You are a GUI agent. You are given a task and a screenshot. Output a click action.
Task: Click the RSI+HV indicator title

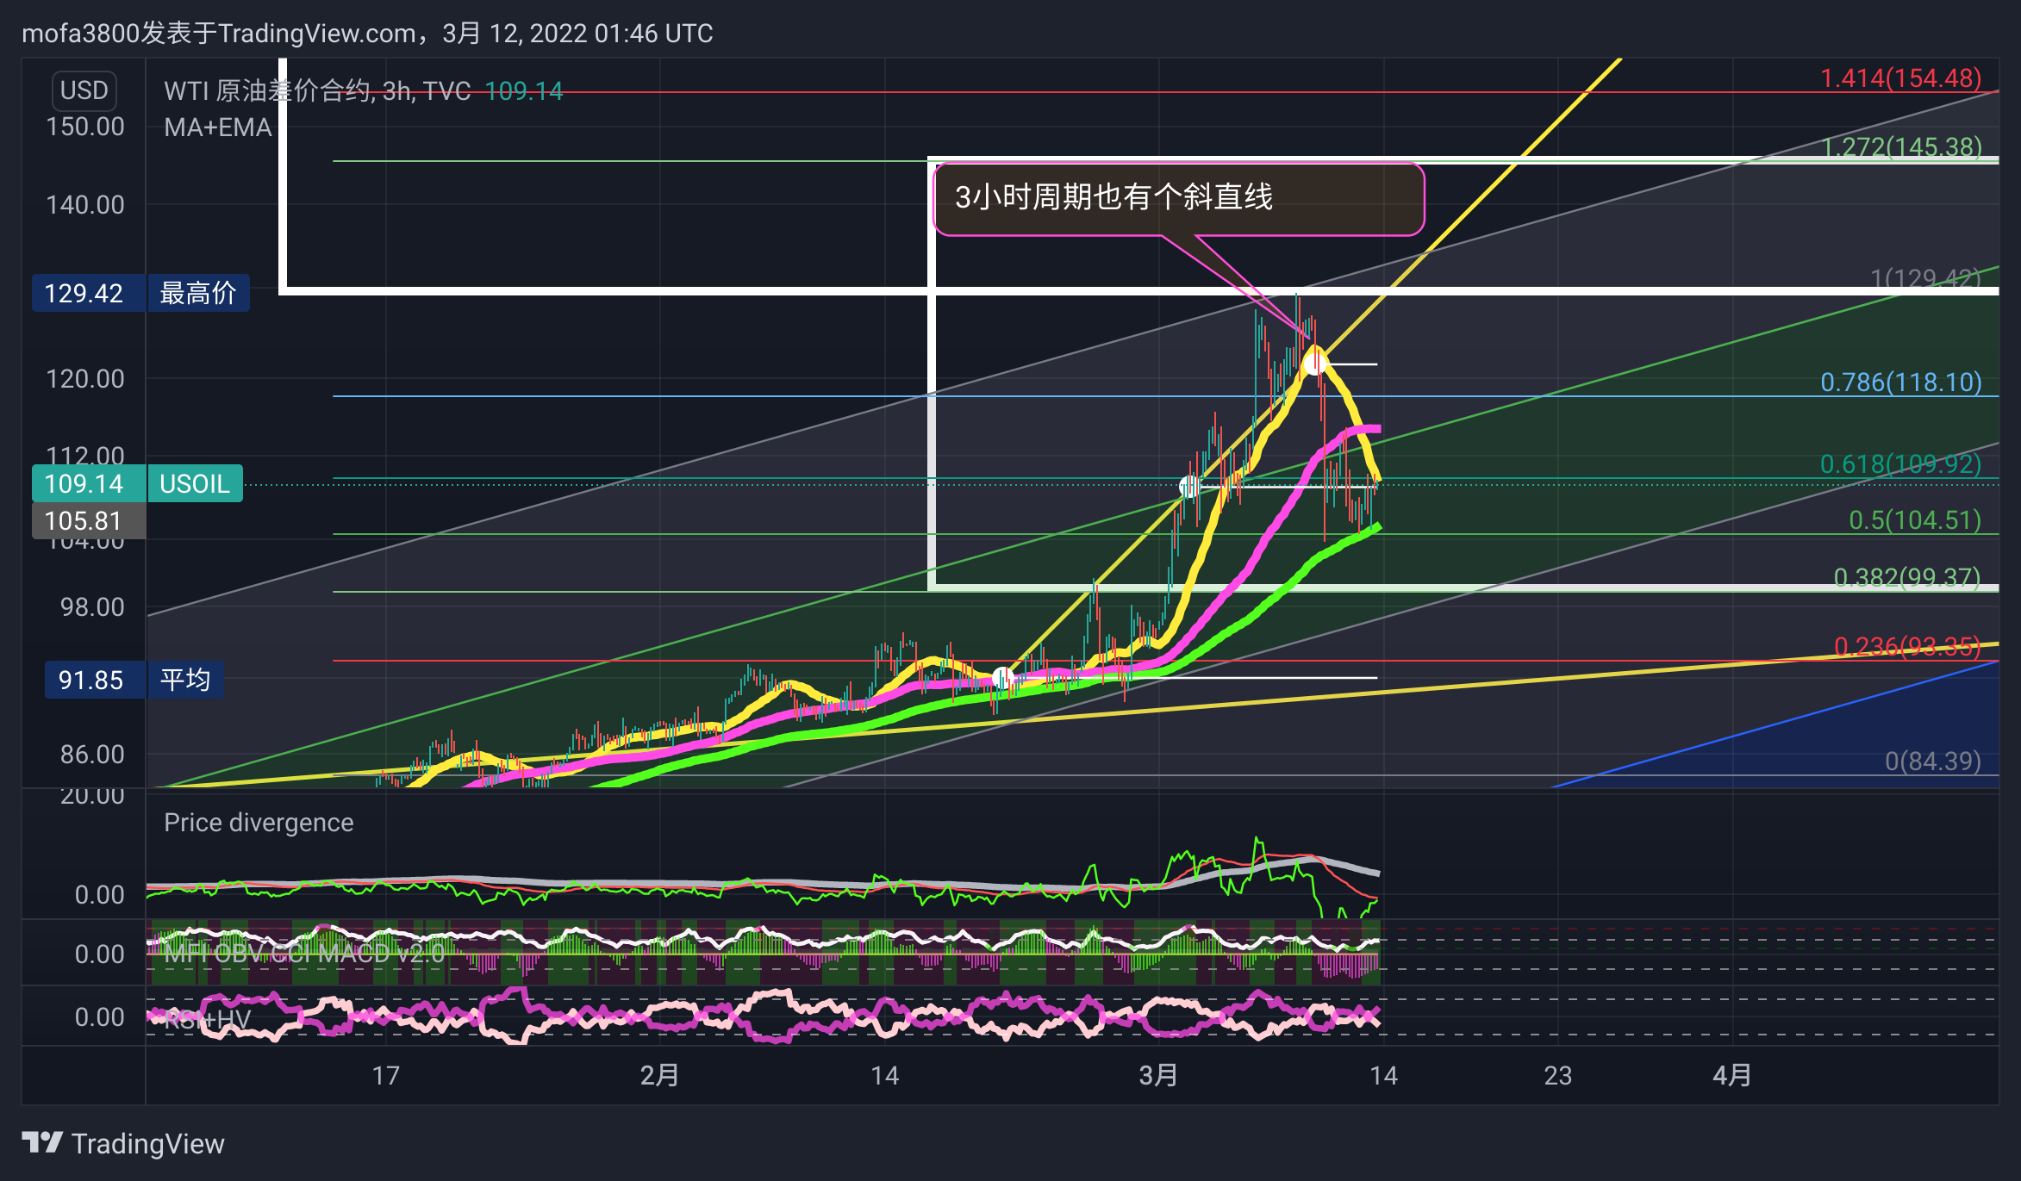click(x=208, y=1021)
